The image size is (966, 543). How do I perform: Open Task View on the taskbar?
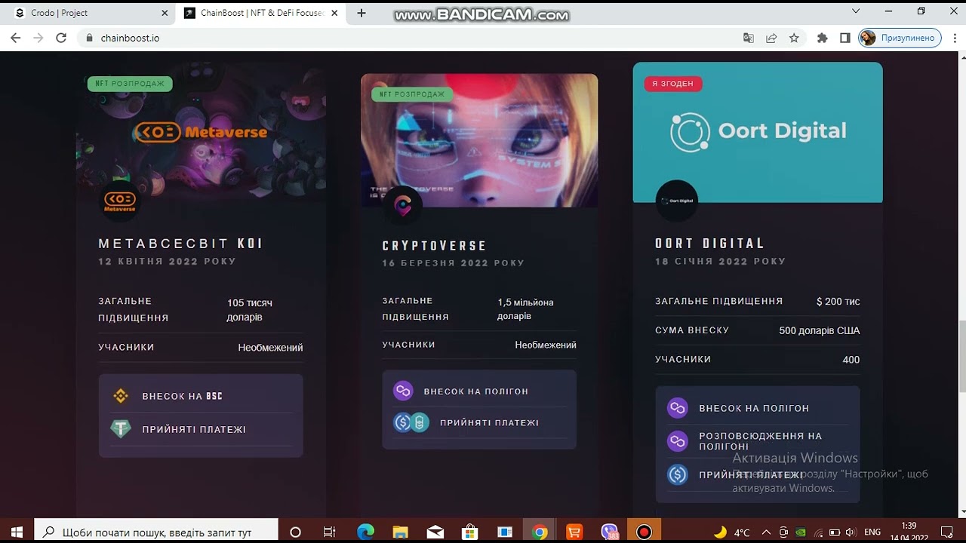(329, 532)
